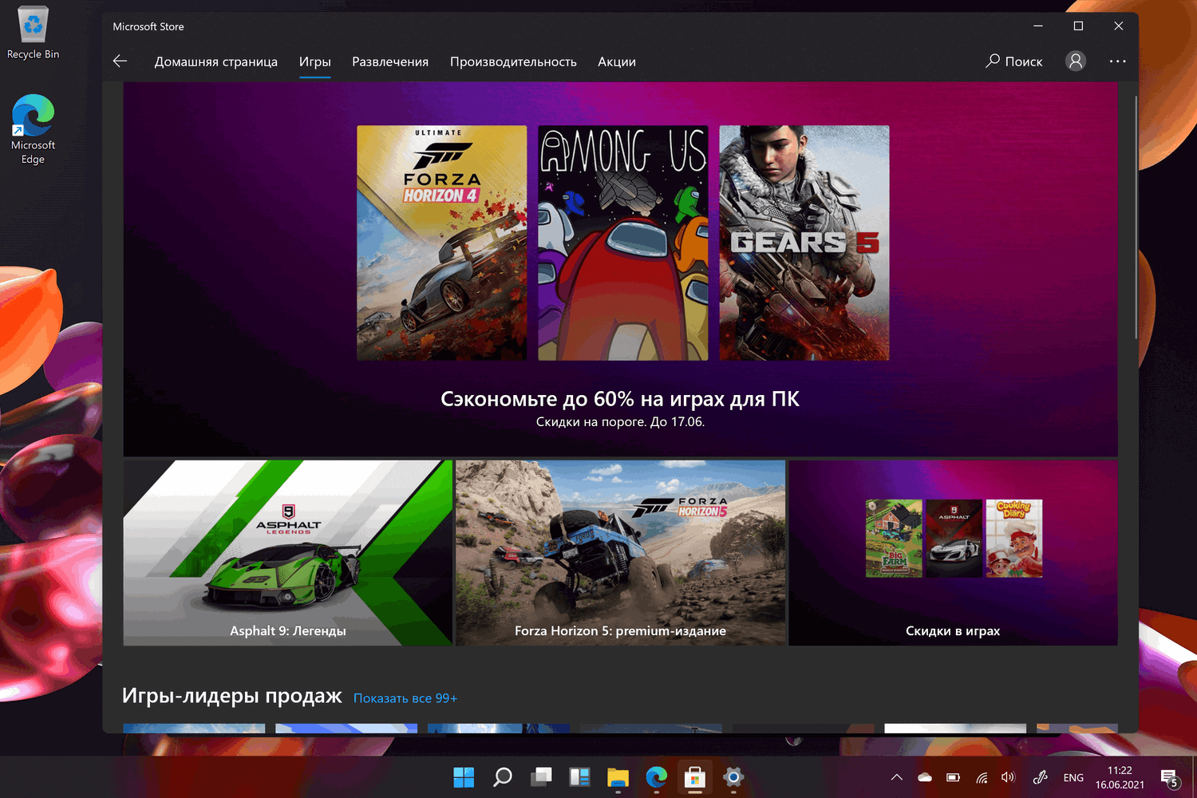
Task: Open Task View on the taskbar
Action: (541, 776)
